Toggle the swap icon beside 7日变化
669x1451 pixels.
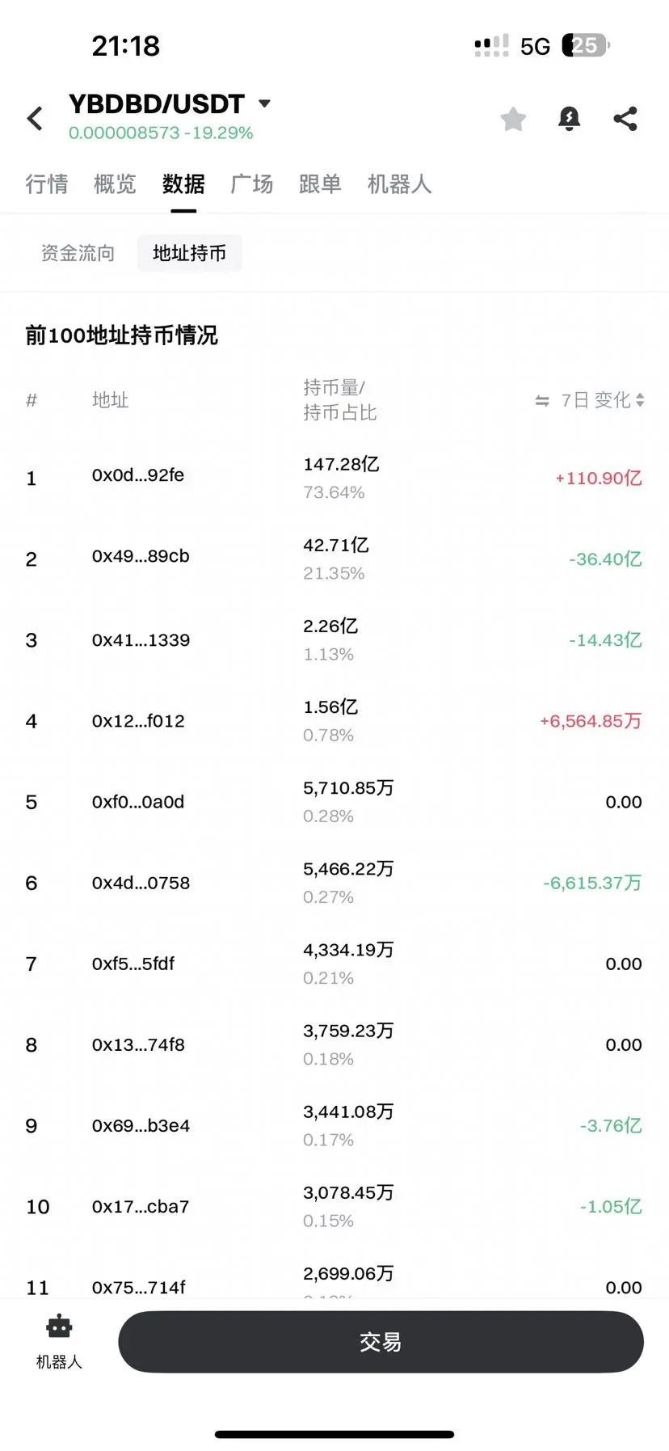click(542, 401)
